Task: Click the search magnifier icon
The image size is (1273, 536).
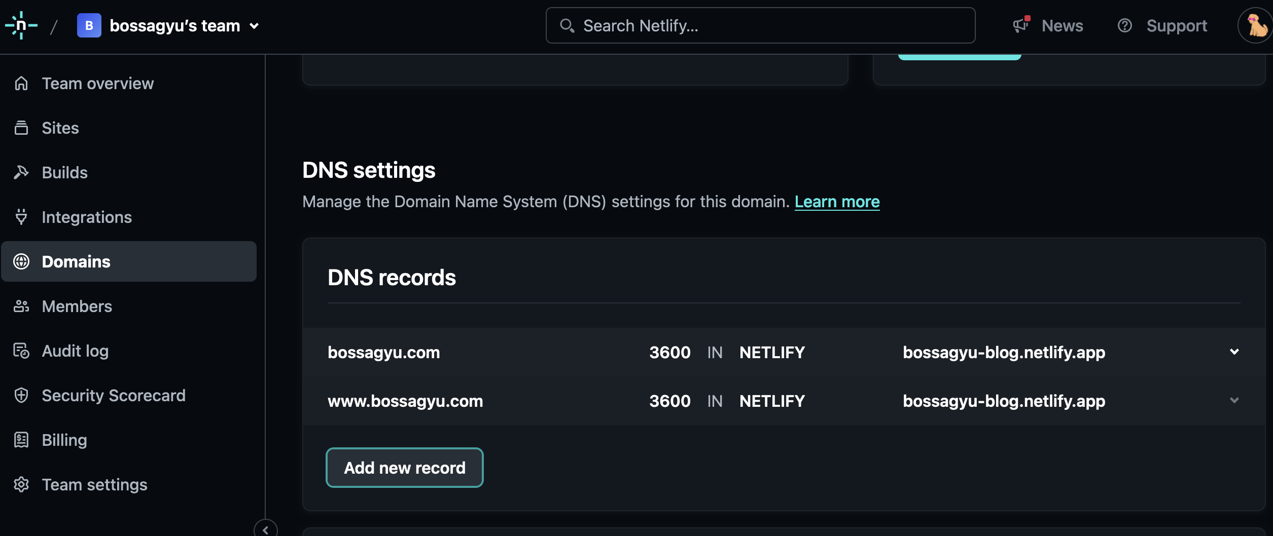Action: tap(567, 25)
